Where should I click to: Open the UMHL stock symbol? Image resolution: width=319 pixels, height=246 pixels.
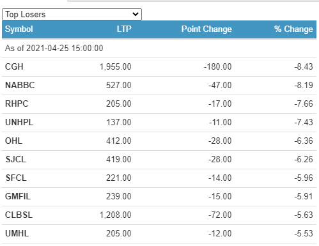coord(17,234)
